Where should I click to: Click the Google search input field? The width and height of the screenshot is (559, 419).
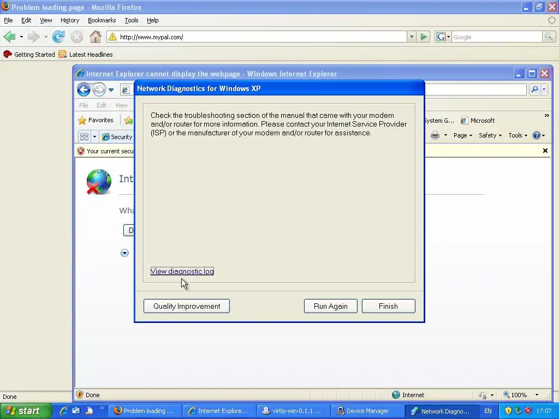pos(497,37)
